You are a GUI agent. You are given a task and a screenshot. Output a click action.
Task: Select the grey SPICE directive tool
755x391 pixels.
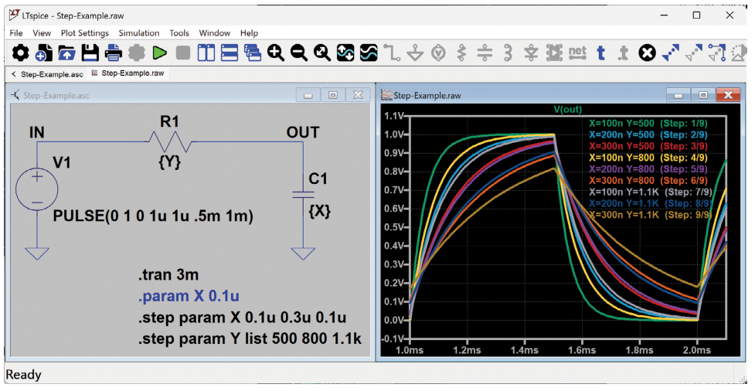click(624, 53)
